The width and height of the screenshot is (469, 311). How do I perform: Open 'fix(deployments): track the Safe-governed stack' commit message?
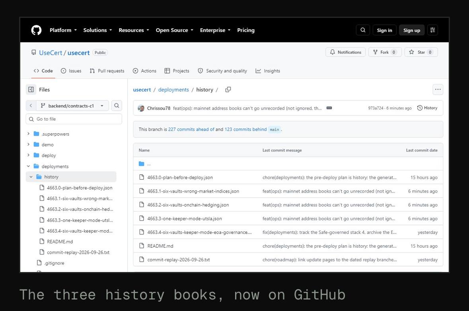coord(330,232)
